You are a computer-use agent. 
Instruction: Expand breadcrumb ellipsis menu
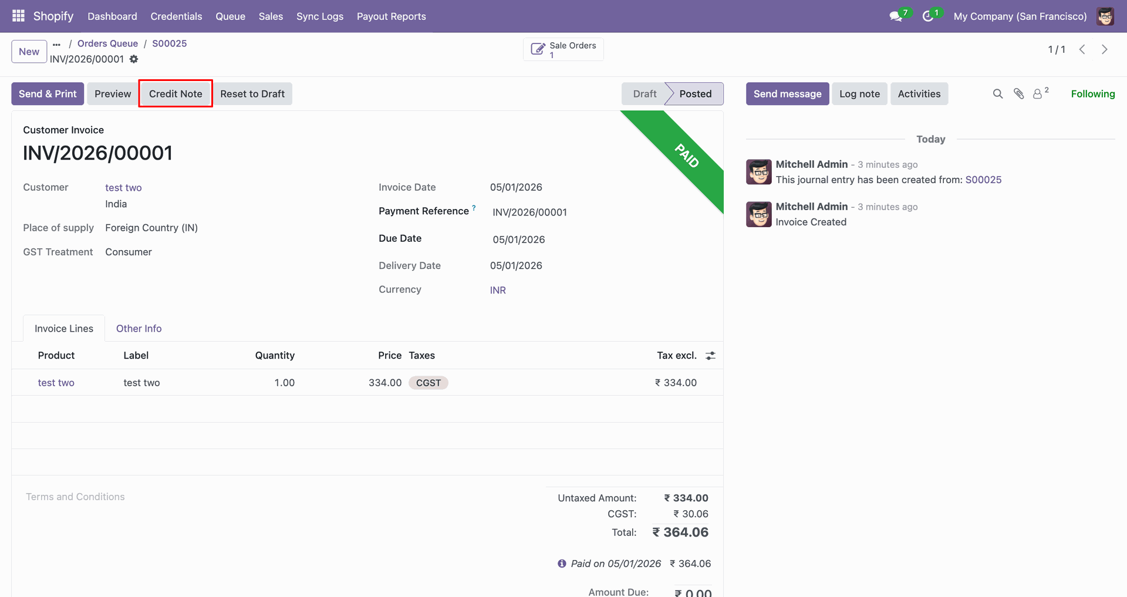[x=56, y=44]
